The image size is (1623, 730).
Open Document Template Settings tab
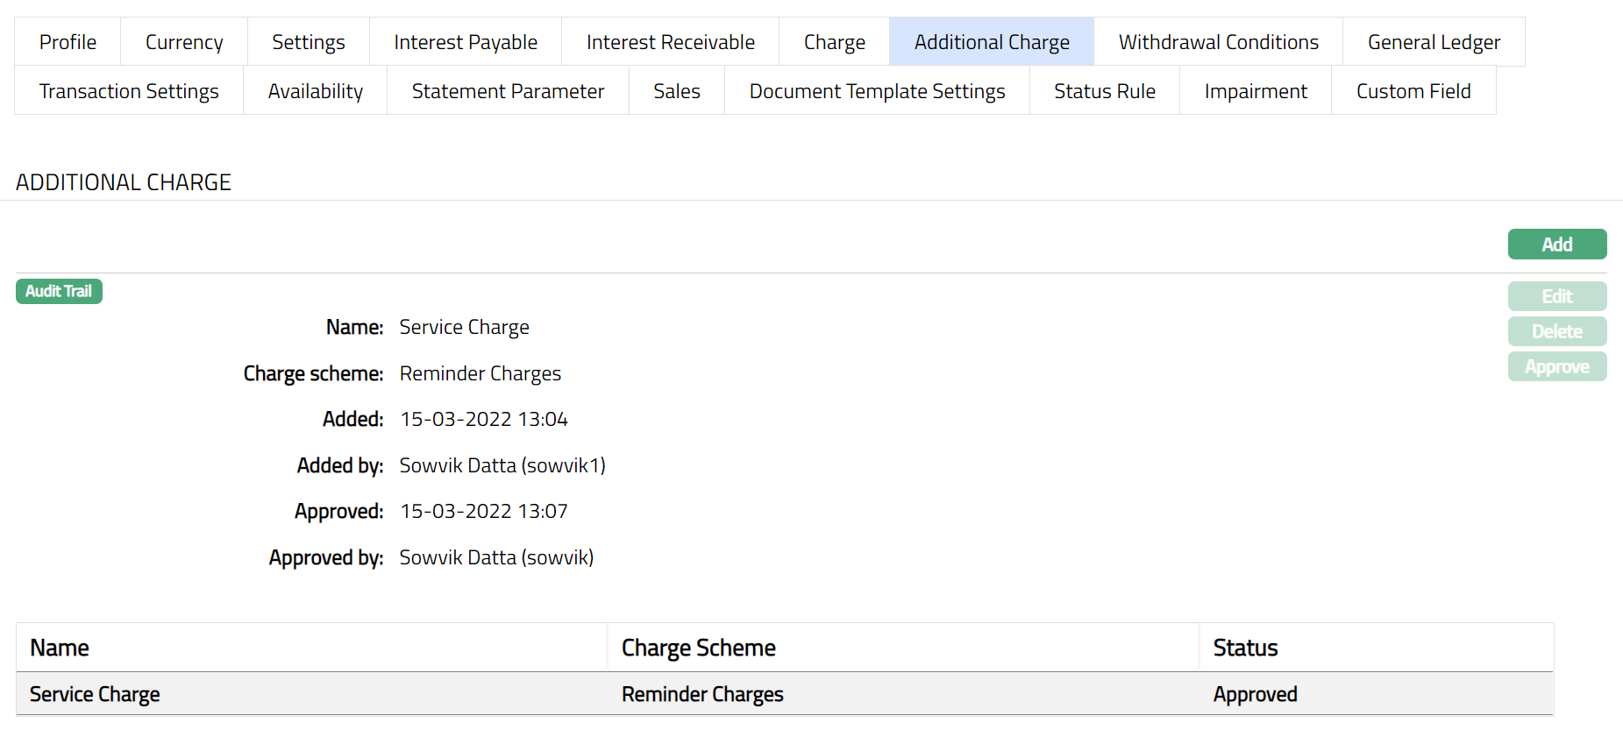pyautogui.click(x=877, y=91)
